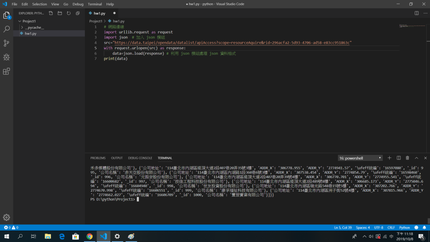Split the editor to the right

417,13
